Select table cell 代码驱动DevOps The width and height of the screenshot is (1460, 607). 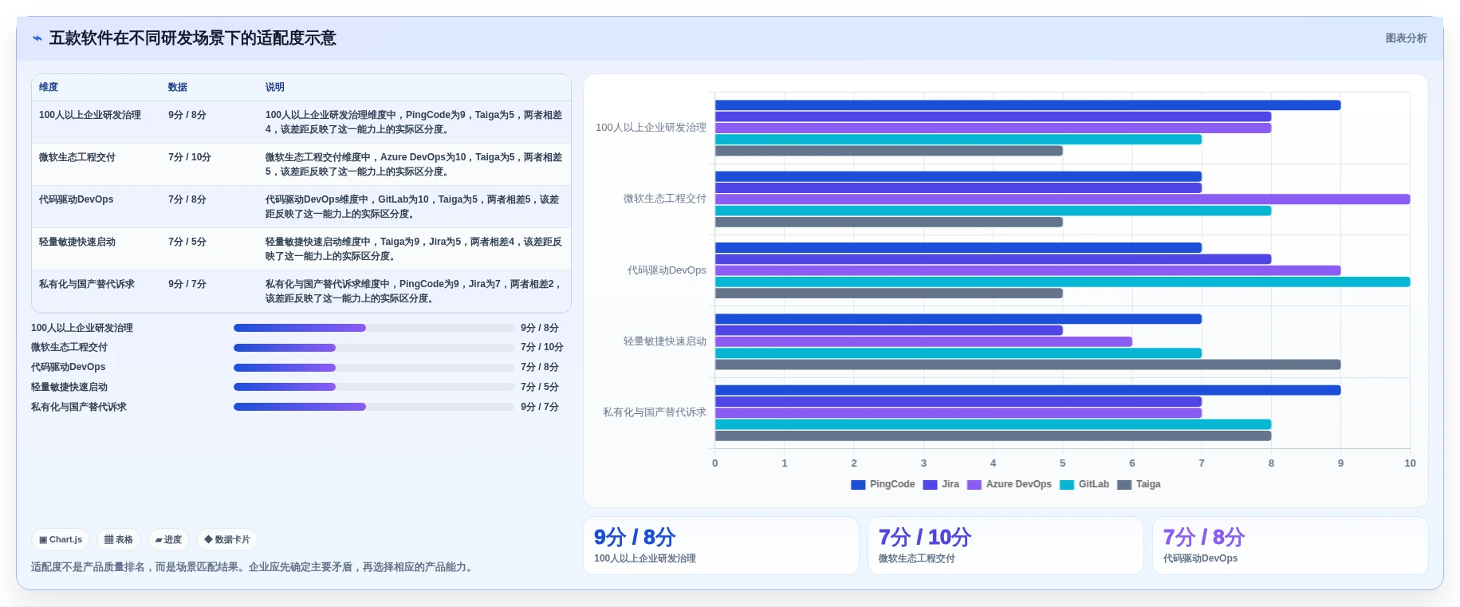[x=76, y=199]
